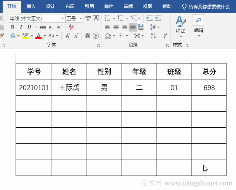Insert a numbered list
Viewport: 236px width, 190px height.
(x=121, y=18)
